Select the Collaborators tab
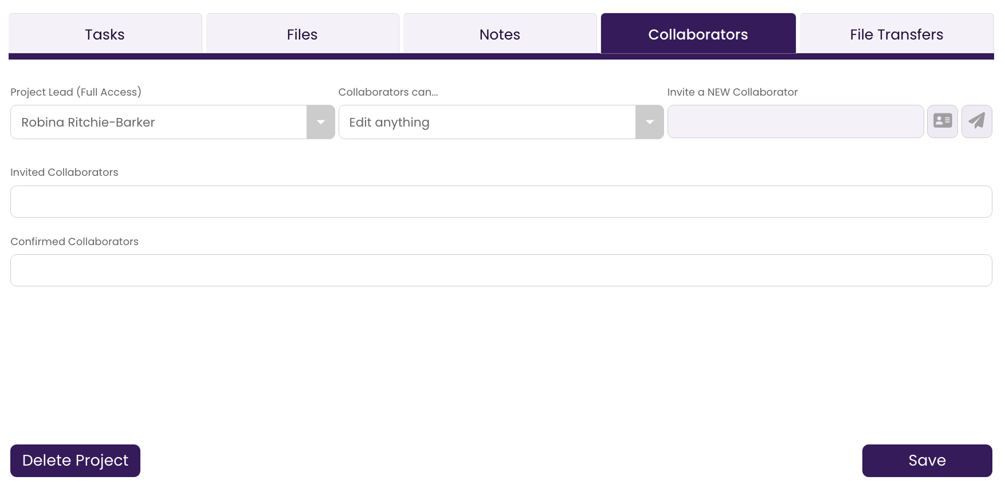This screenshot has height=504, width=1005. coord(698,34)
